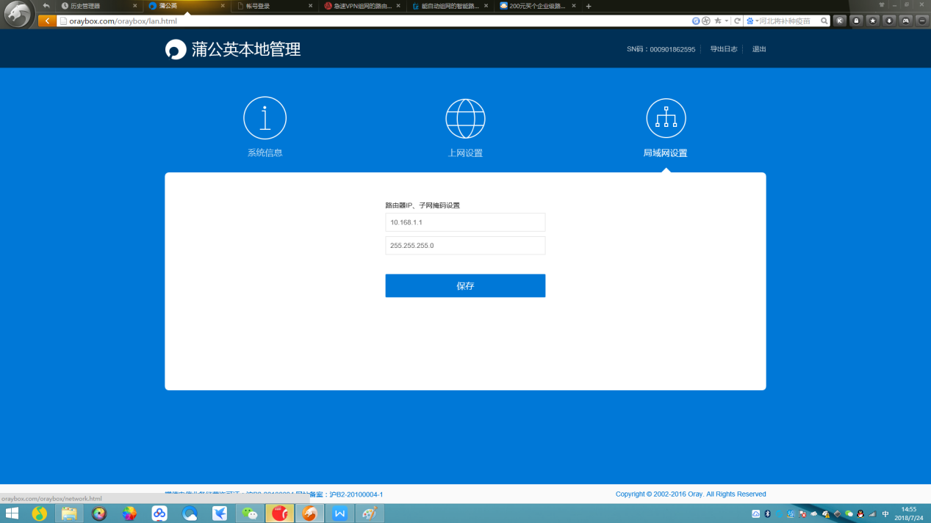This screenshot has width=931, height=523.
Task: Click the toolbar game controller icon
Action: (905, 21)
